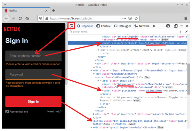The width and height of the screenshot is (192, 131).
Task: Open devtools customize three-dot menu
Action: click(x=181, y=26)
